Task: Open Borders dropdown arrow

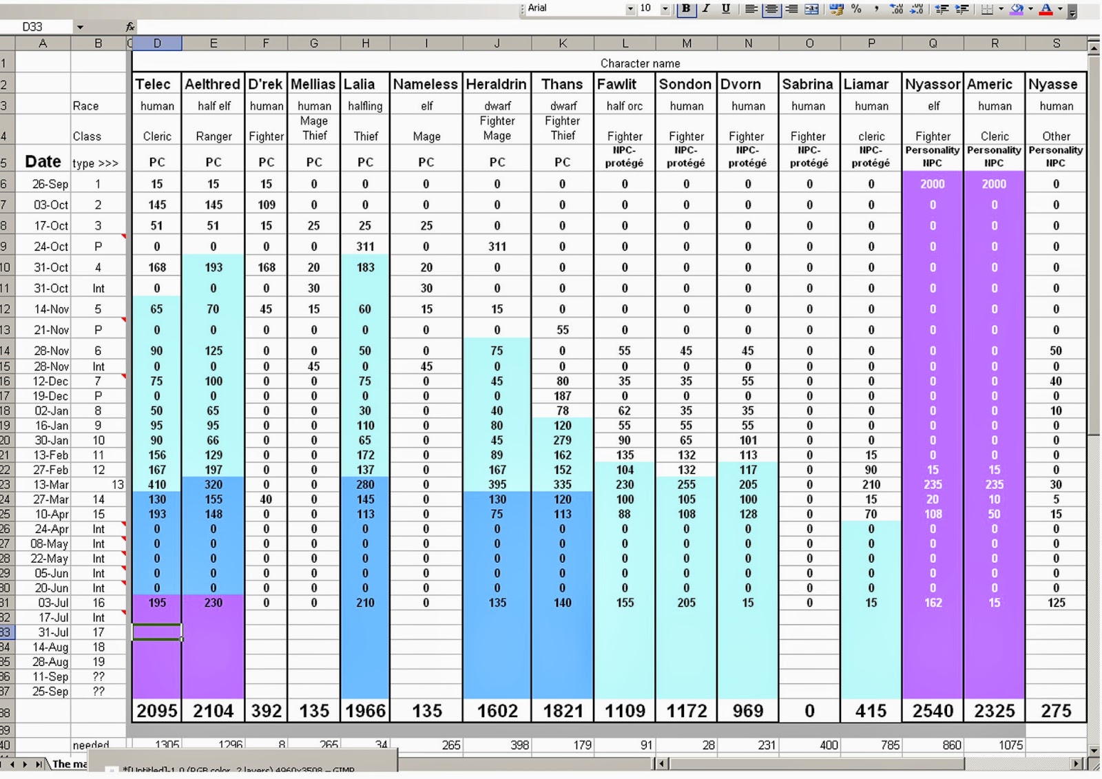Action: 1001,9
